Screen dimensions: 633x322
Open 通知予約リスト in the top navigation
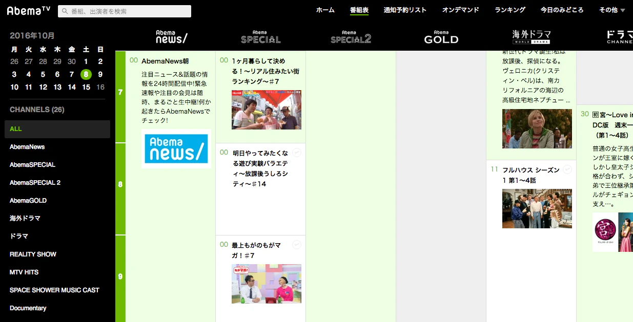[405, 10]
